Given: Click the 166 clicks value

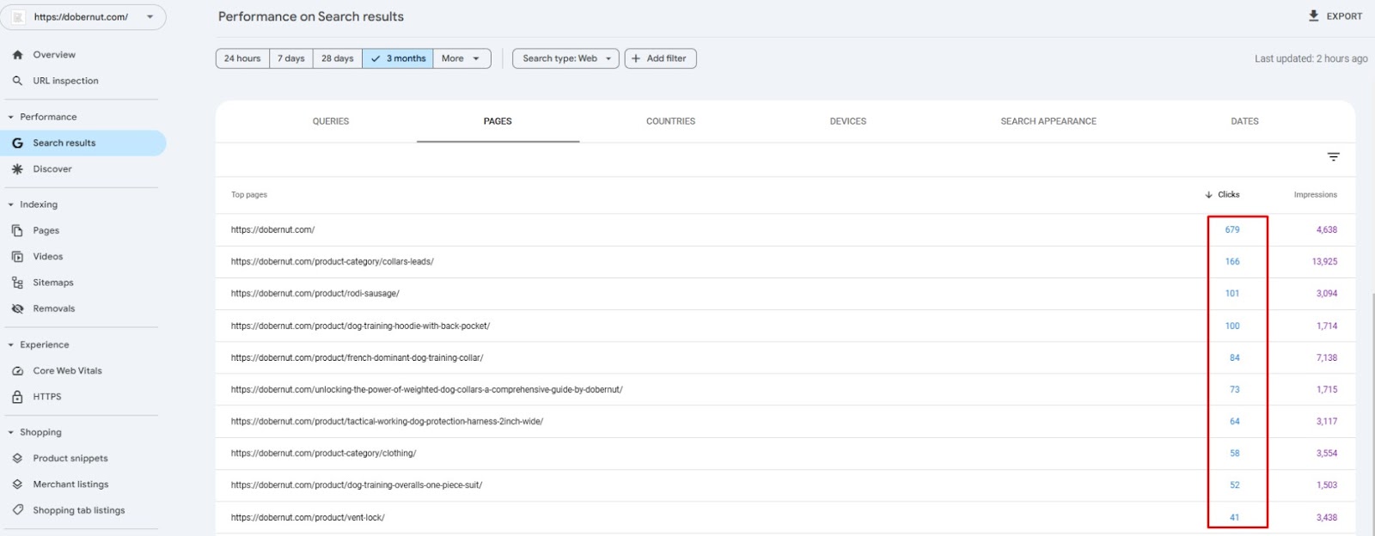Looking at the screenshot, I should coord(1232,262).
